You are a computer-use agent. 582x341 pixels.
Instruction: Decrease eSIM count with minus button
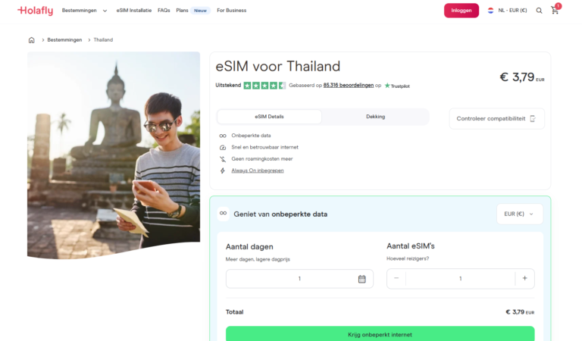(x=396, y=279)
